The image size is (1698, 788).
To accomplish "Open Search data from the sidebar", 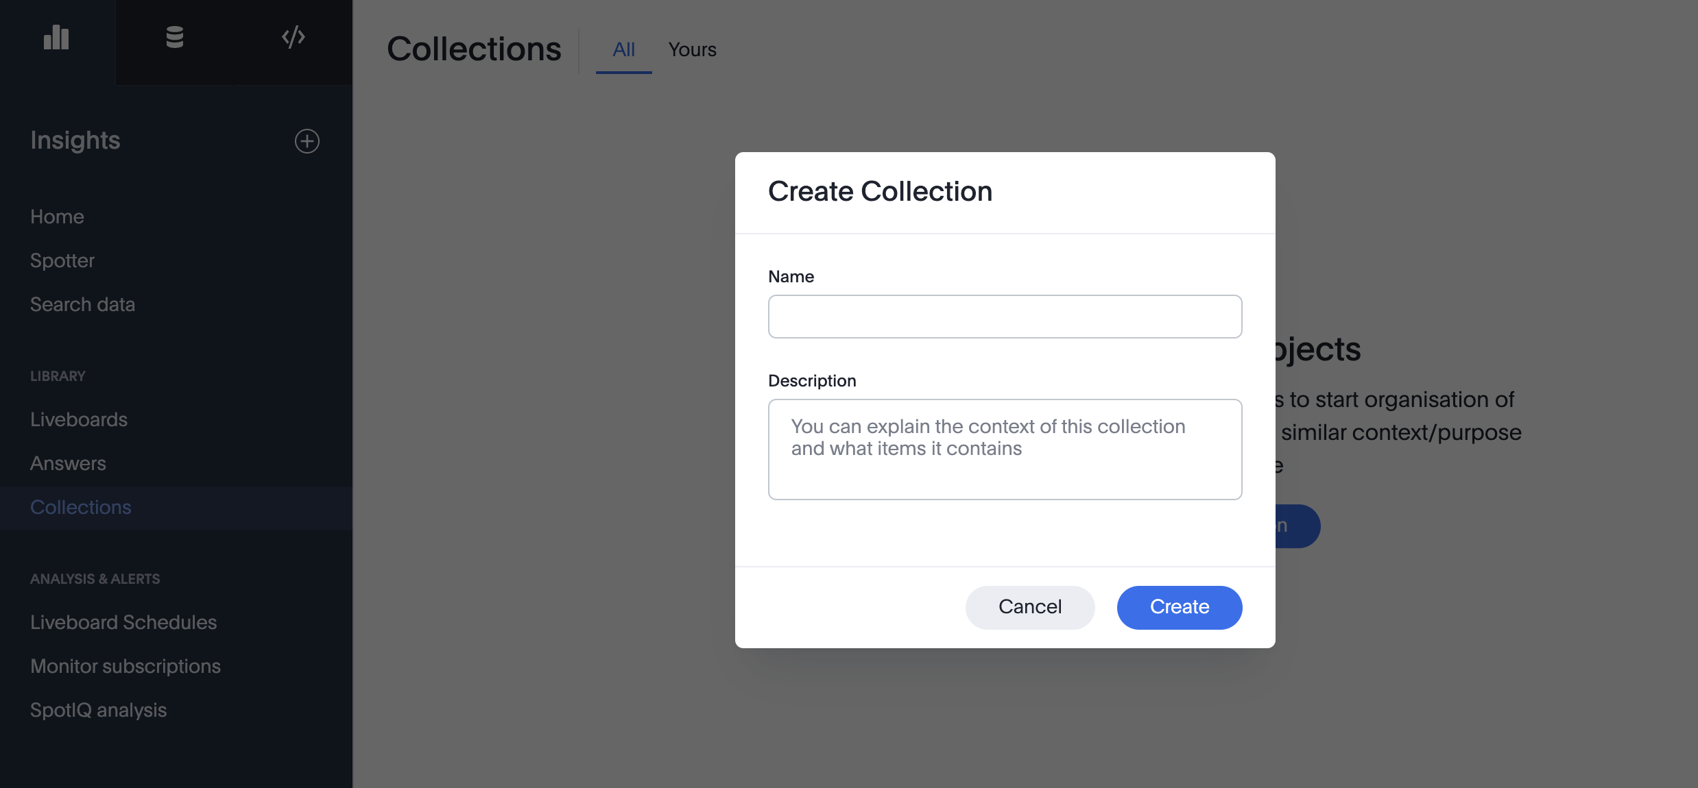I will (82, 304).
